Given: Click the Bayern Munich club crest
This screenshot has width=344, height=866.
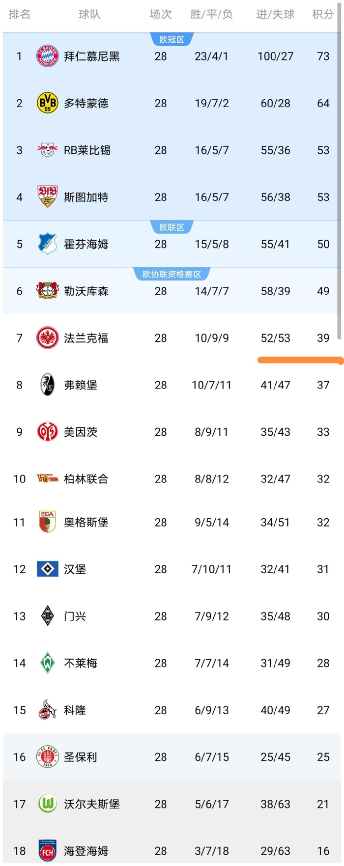Looking at the screenshot, I should tap(47, 56).
